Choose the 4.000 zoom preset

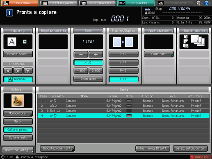(x=81, y=71)
